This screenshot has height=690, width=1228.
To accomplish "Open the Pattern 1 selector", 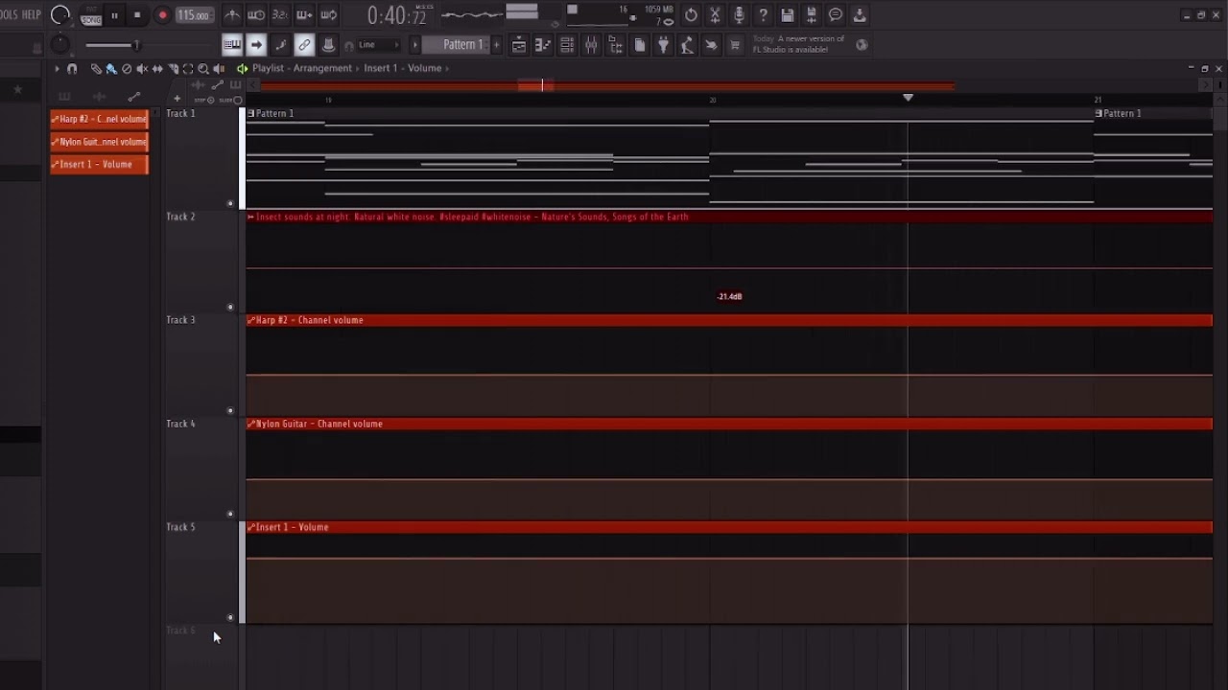I will pyautogui.click(x=462, y=44).
